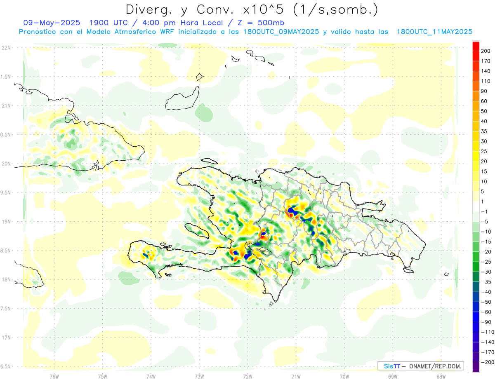495x382 pixels.
Task: Click the '19N' latitude label
Action: (x=6, y=222)
